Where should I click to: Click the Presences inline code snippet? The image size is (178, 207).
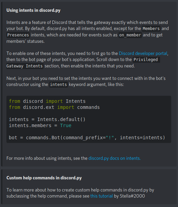18,35
